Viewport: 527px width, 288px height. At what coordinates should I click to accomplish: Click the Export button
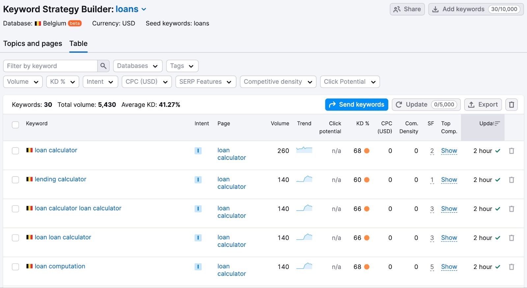pos(483,105)
